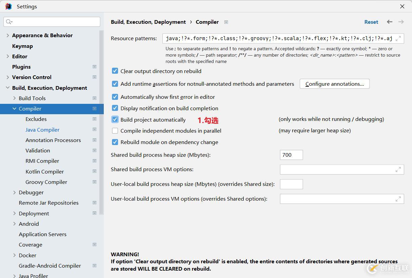The height and width of the screenshot is (278, 412).
Task: Expand the Appearance & Behavior section
Action: pyautogui.click(x=8, y=36)
